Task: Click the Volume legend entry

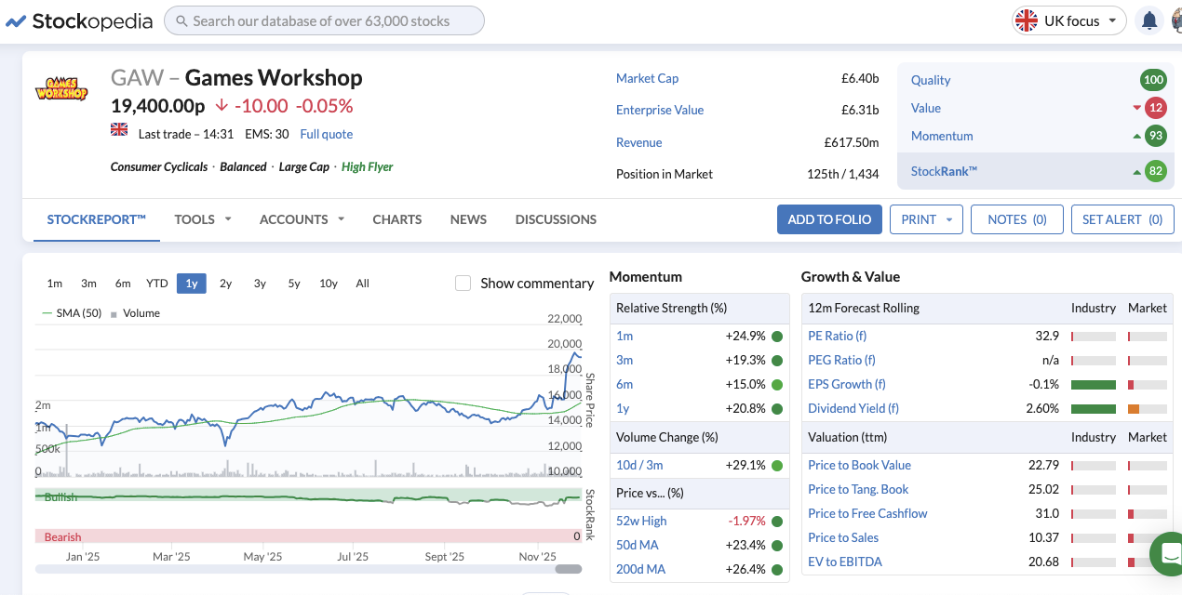Action: [136, 313]
